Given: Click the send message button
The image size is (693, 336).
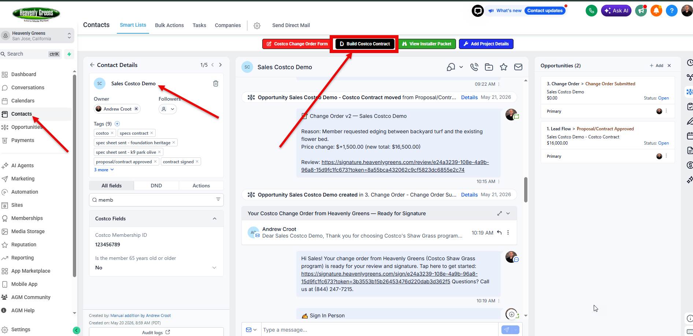Looking at the screenshot, I should (506, 330).
